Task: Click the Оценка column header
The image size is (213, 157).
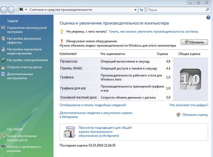Action: click(162, 54)
